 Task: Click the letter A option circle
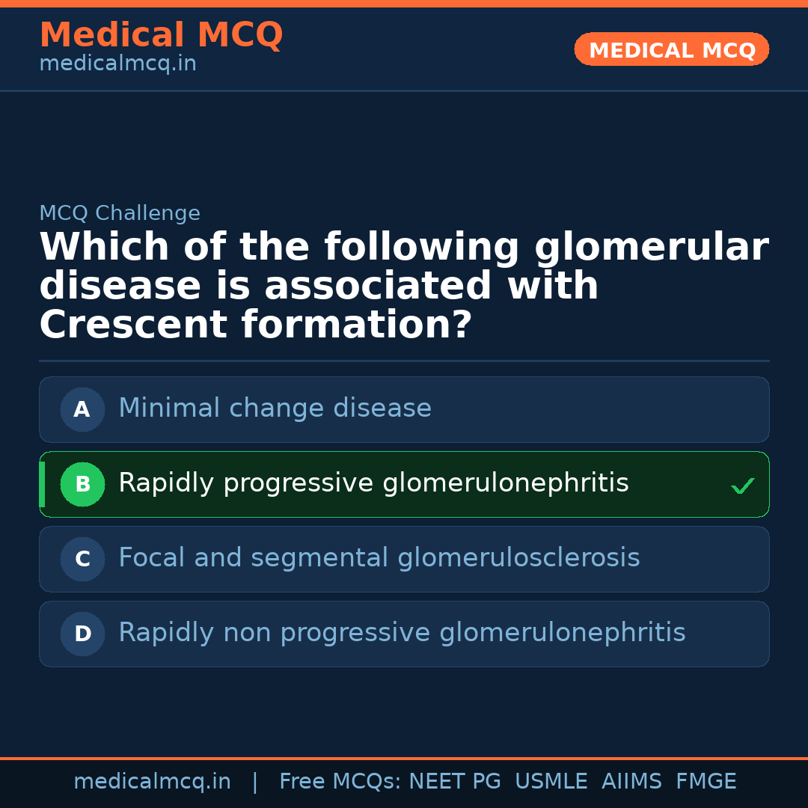click(x=82, y=409)
